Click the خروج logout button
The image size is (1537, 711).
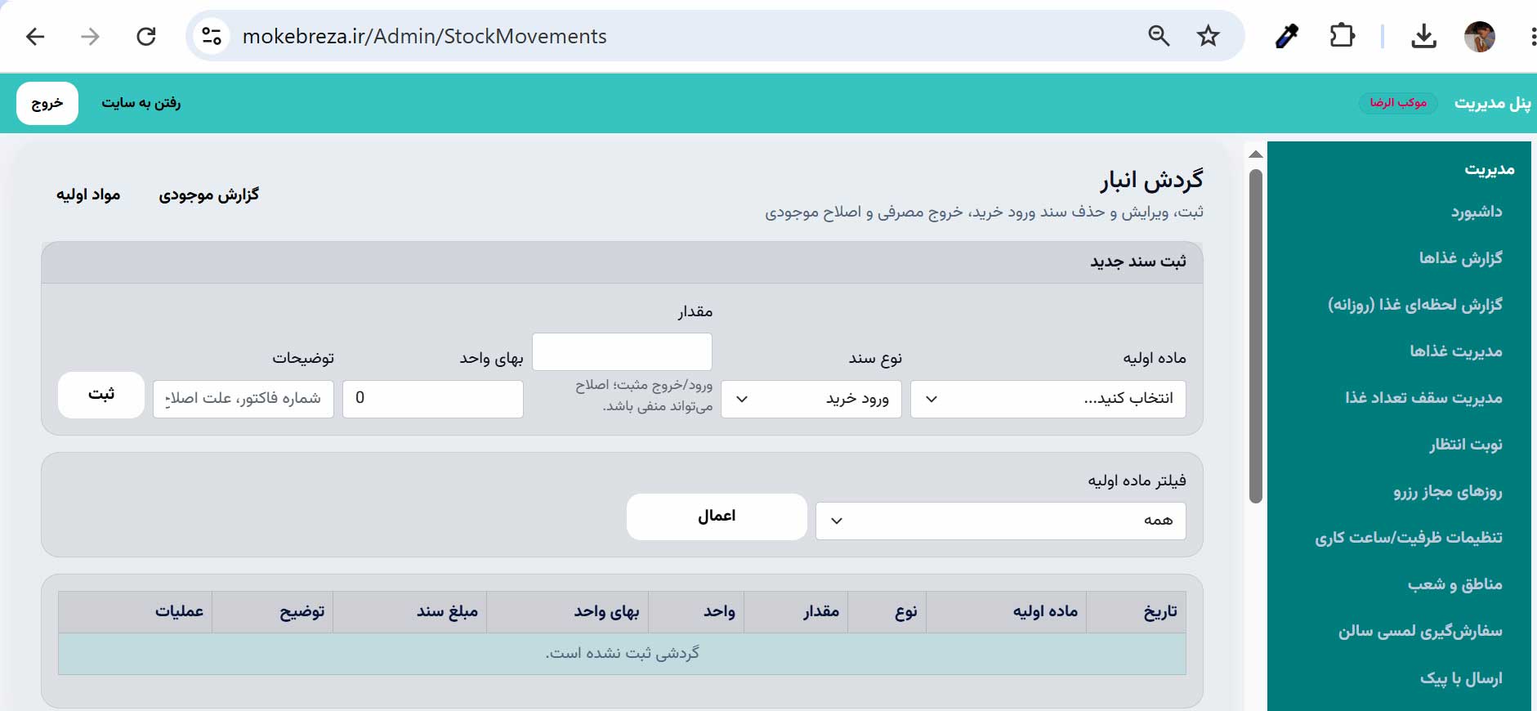pos(47,103)
